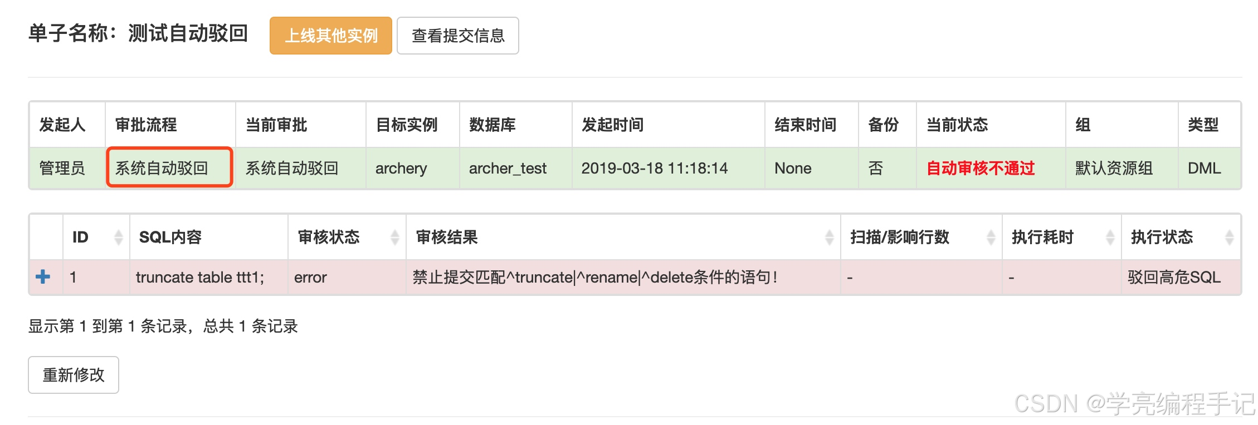Toggle ascending order on ID column
Image resolution: width=1258 pixels, height=425 pixels.
(x=119, y=237)
